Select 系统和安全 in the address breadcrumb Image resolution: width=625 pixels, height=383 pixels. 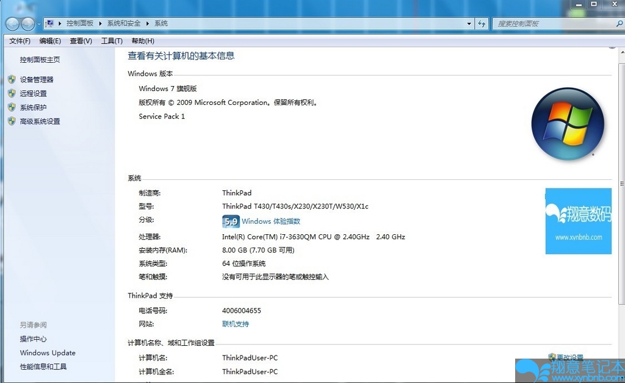(124, 24)
